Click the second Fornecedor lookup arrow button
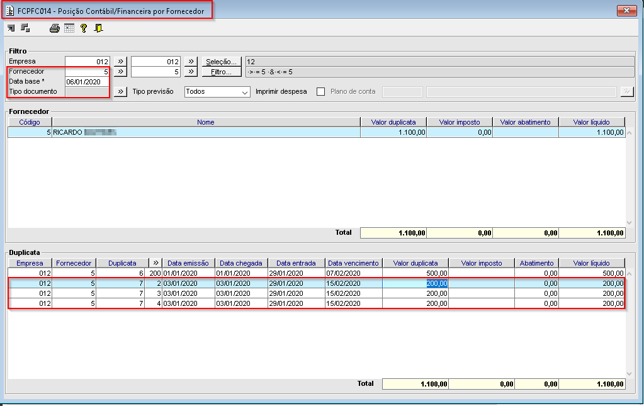 coord(191,72)
